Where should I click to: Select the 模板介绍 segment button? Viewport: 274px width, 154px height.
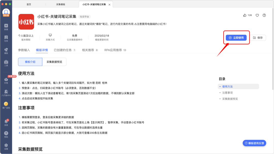point(30,62)
